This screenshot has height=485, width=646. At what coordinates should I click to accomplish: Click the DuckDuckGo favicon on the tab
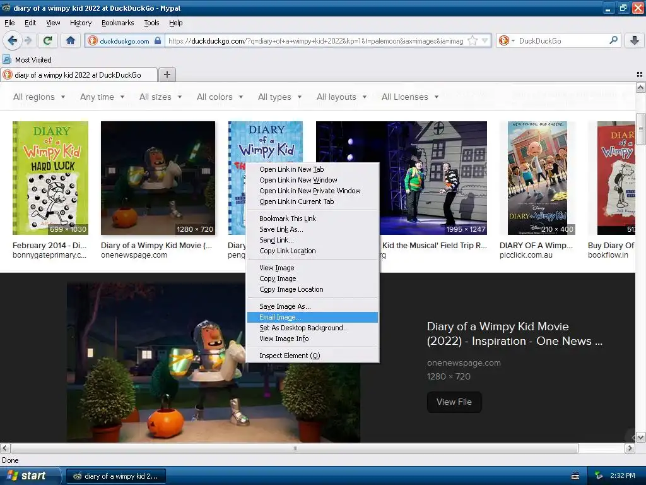click(8, 75)
